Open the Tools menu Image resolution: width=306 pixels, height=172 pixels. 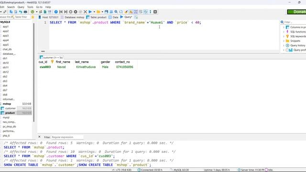pos(30,7)
